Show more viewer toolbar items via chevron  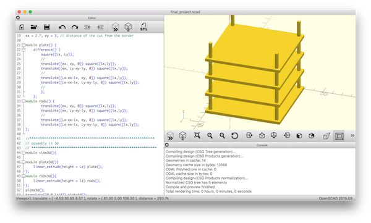352,135
